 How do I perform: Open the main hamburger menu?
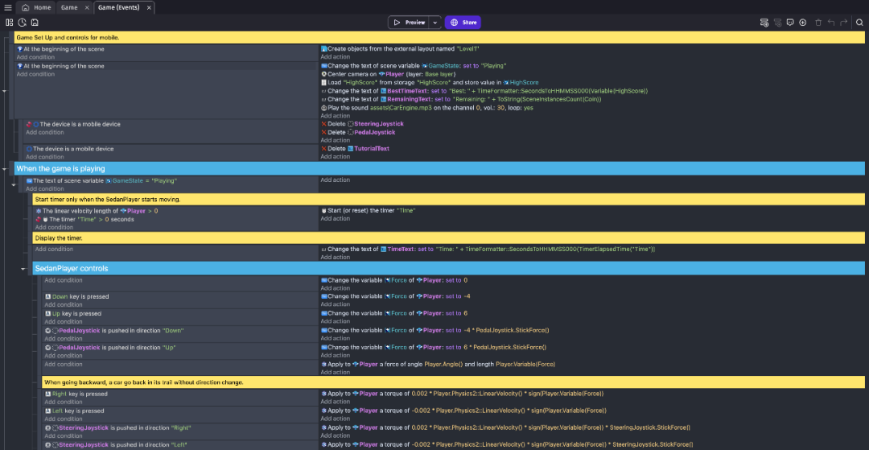[7, 7]
